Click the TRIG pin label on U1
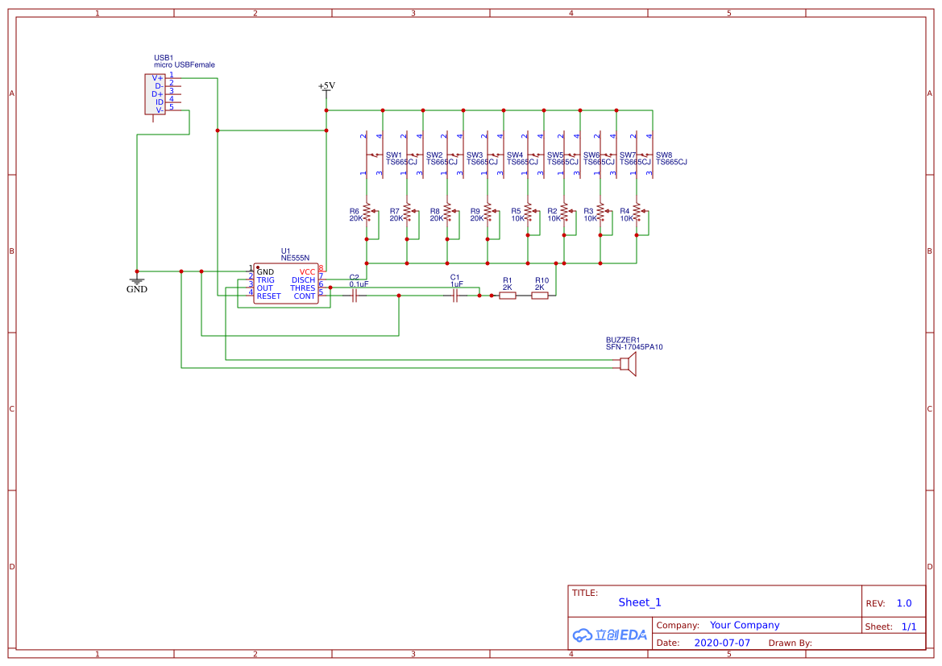 tap(266, 280)
